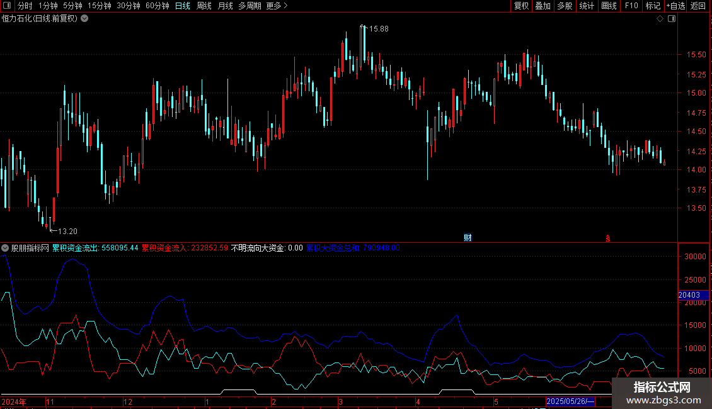Screen dimensions: 712x409
Task: Switch to the 分时 tab
Action: 25,6
